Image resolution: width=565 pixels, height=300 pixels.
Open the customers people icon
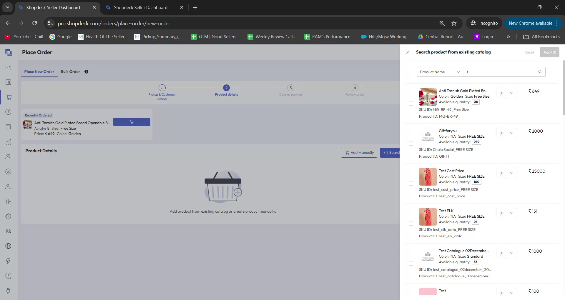[x=8, y=156]
